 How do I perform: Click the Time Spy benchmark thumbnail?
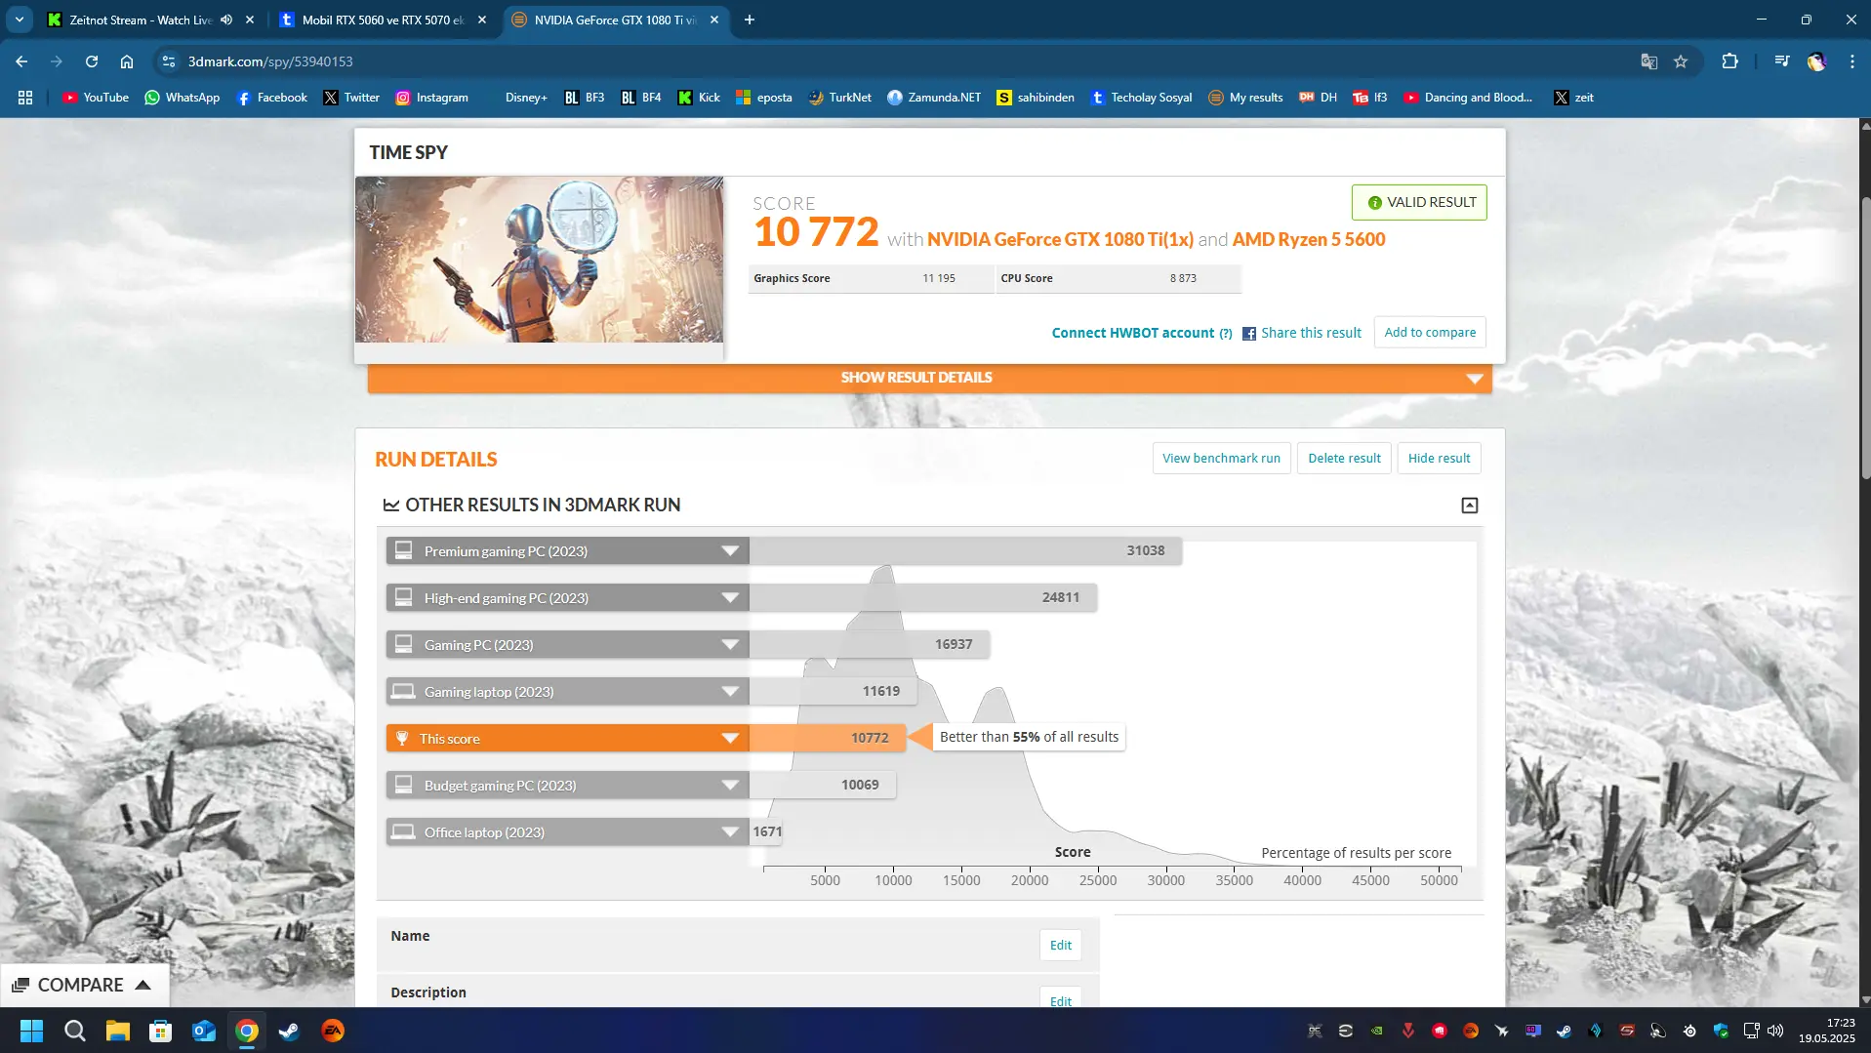(x=539, y=260)
